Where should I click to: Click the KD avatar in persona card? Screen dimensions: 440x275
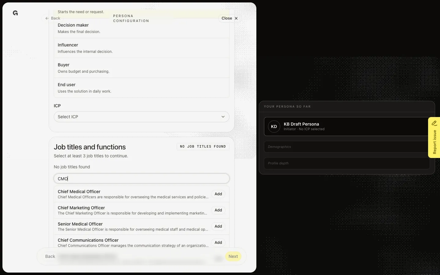tap(274, 127)
